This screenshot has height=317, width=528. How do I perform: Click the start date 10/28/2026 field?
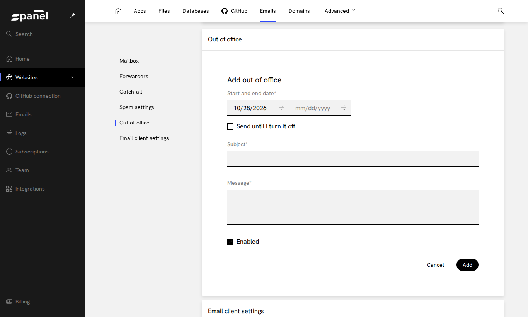tap(250, 108)
